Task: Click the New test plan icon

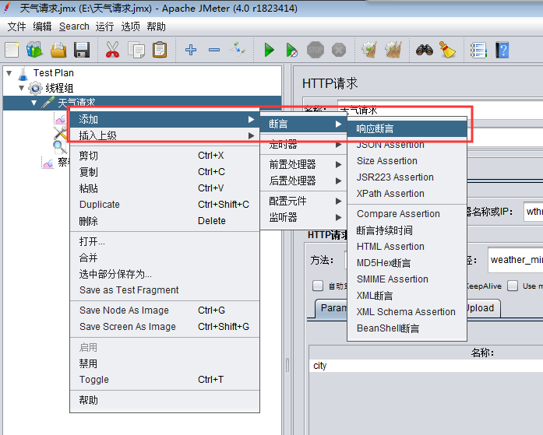Action: pos(12,50)
